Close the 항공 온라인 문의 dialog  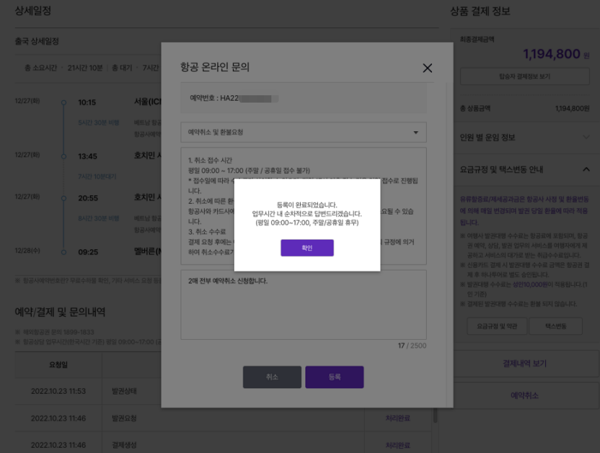(427, 68)
